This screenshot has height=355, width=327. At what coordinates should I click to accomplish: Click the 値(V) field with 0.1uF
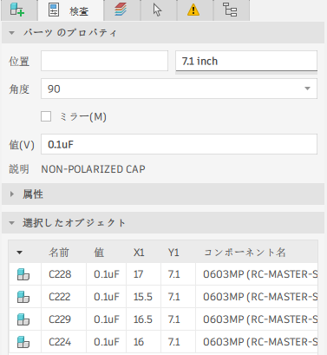[179, 144]
